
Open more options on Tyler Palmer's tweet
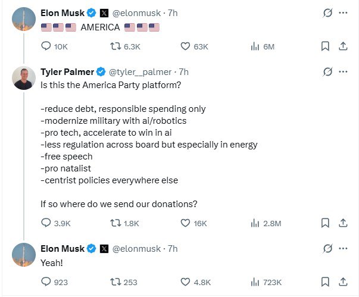(x=343, y=72)
